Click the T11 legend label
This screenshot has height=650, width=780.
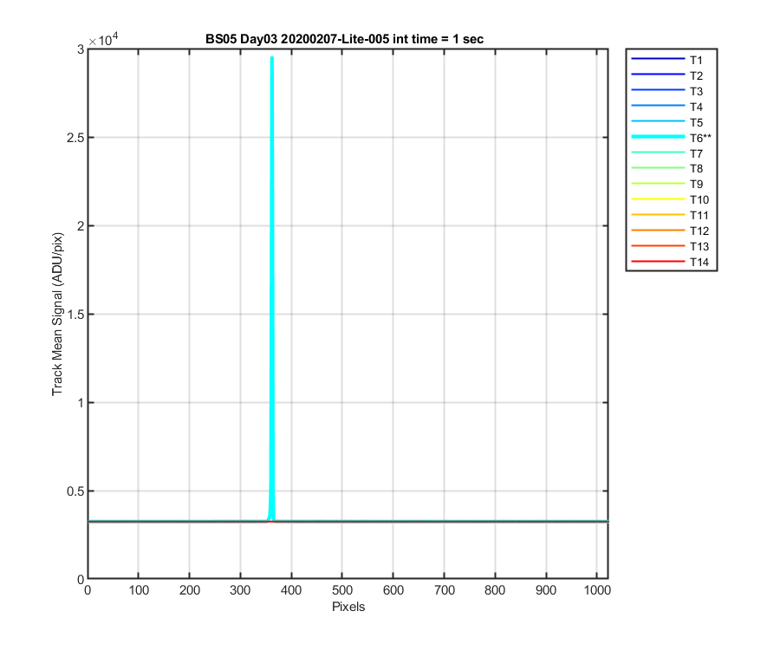(699, 215)
